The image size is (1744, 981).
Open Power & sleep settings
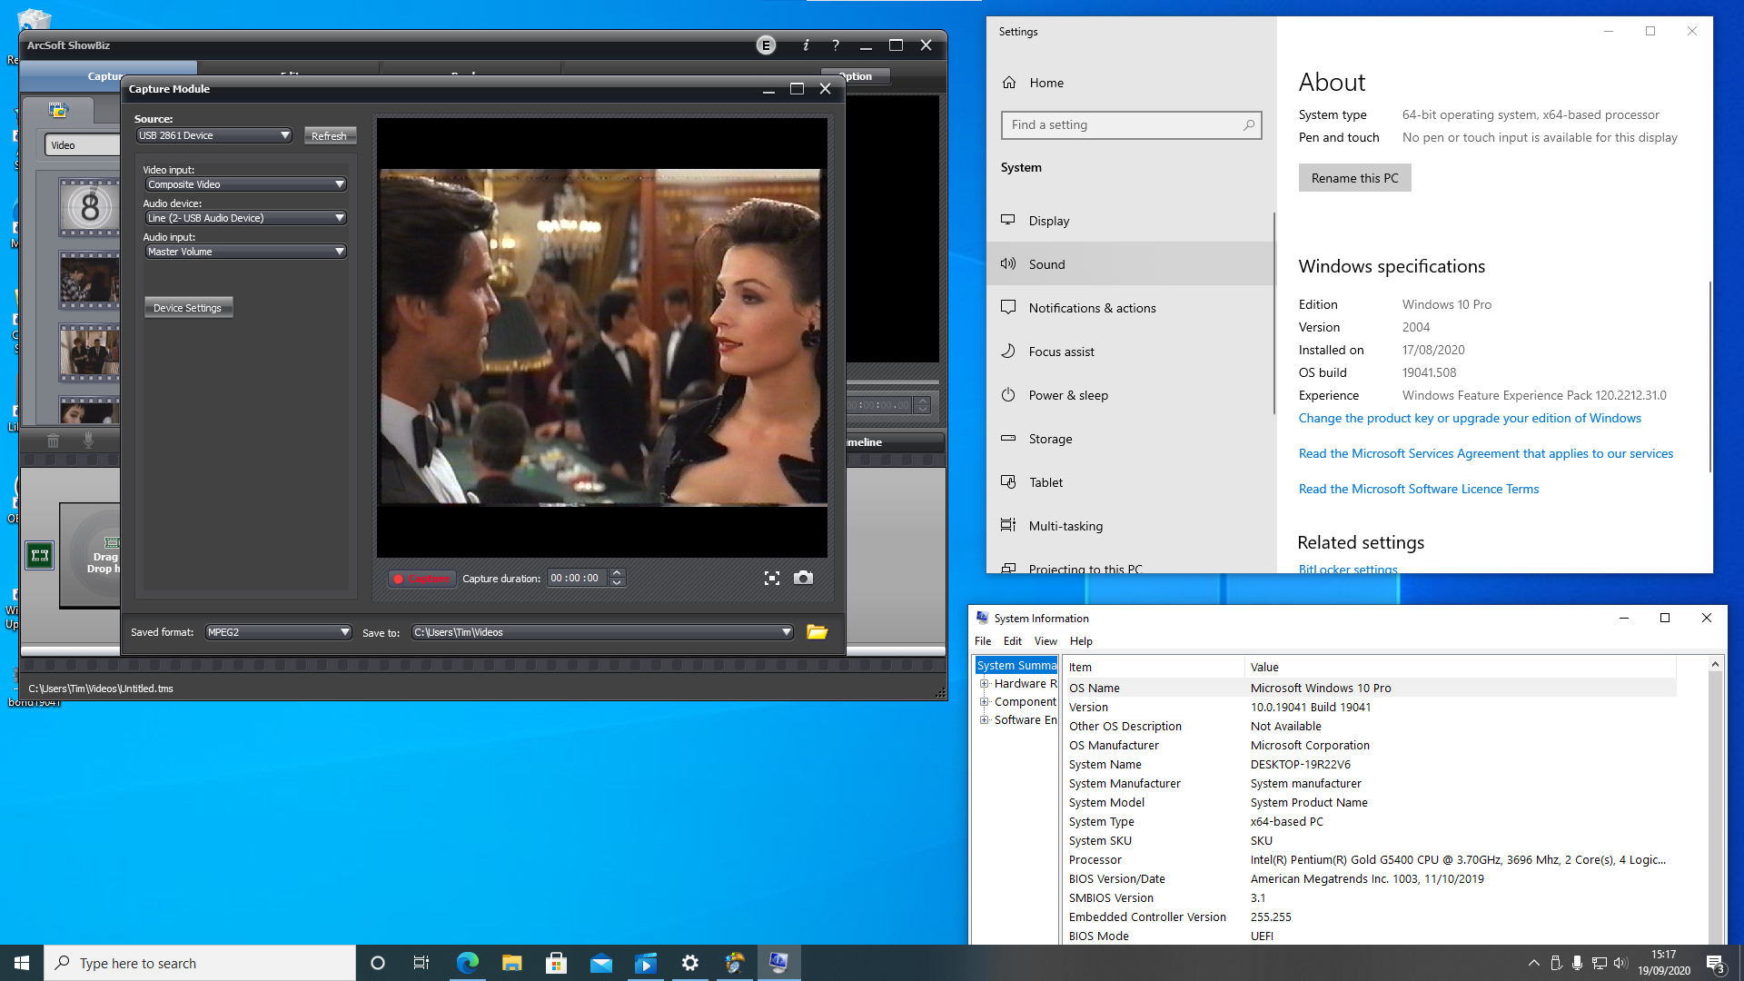point(1130,395)
